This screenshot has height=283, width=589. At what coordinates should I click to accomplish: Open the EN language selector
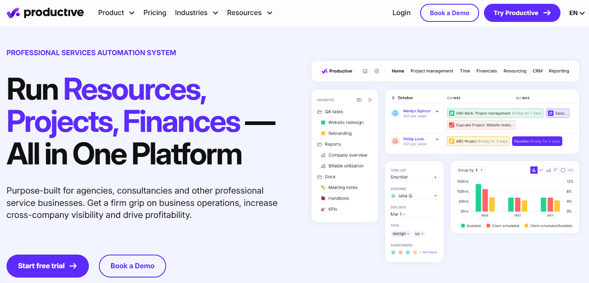[576, 13]
